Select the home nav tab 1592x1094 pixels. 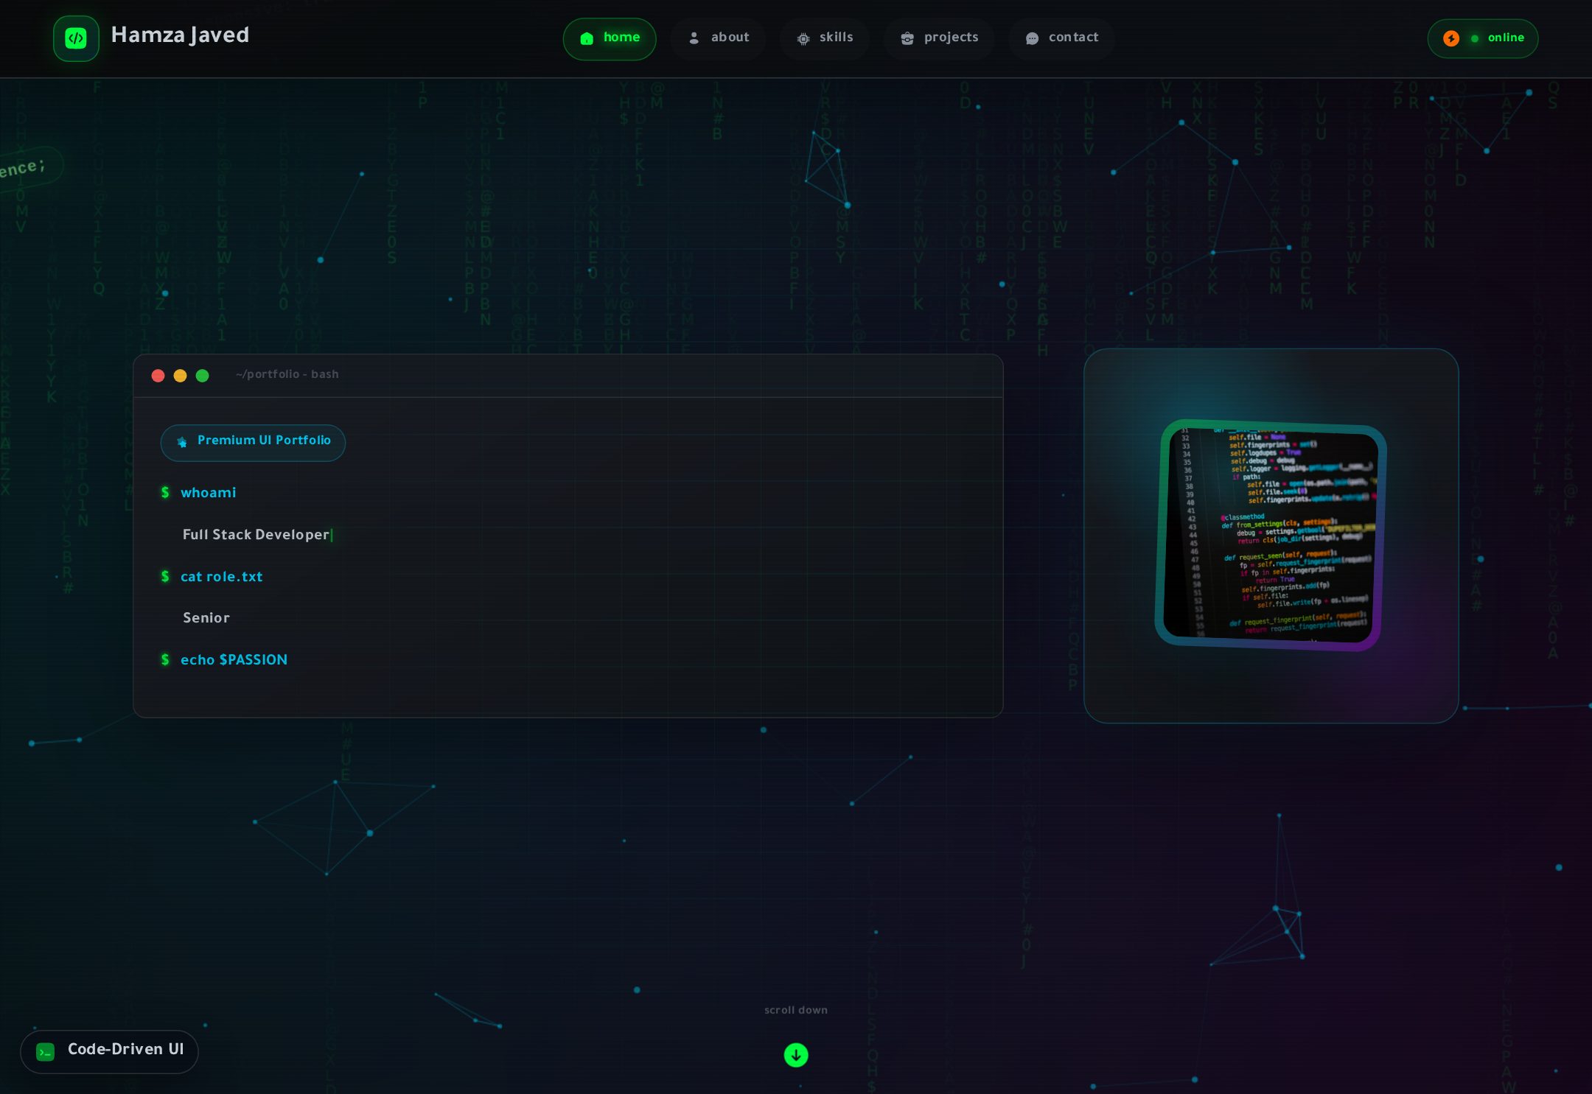coord(610,38)
